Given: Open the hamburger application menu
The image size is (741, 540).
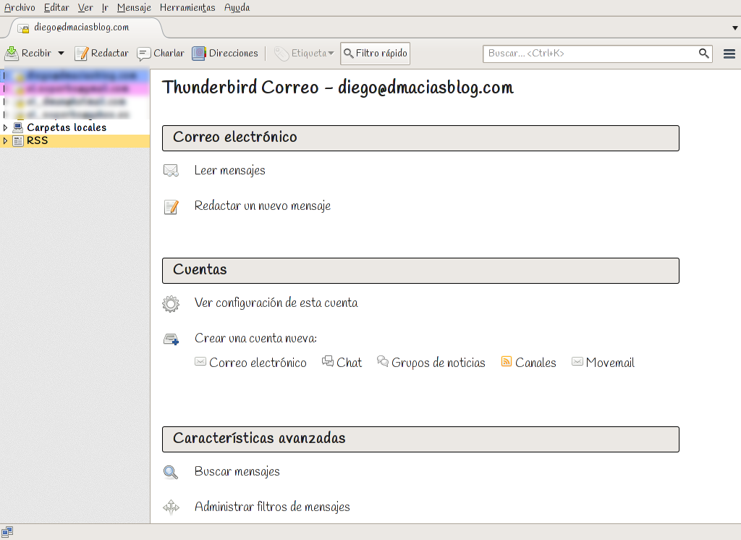Looking at the screenshot, I should [x=729, y=54].
